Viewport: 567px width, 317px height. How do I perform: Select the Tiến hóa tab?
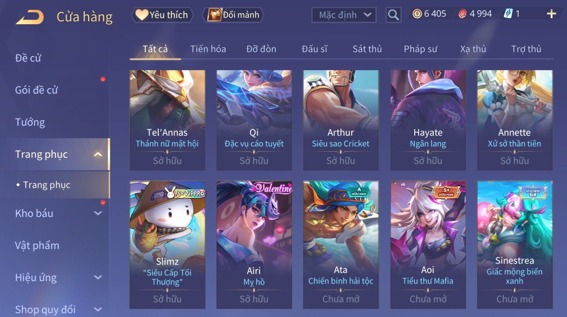[x=208, y=49]
